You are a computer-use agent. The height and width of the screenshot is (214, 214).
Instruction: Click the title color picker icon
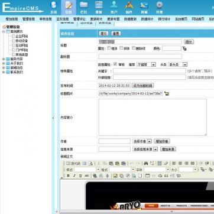(184, 48)
